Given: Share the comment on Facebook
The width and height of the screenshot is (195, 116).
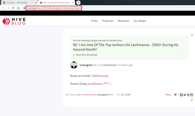Looking at the screenshot, I should pos(181,95).
